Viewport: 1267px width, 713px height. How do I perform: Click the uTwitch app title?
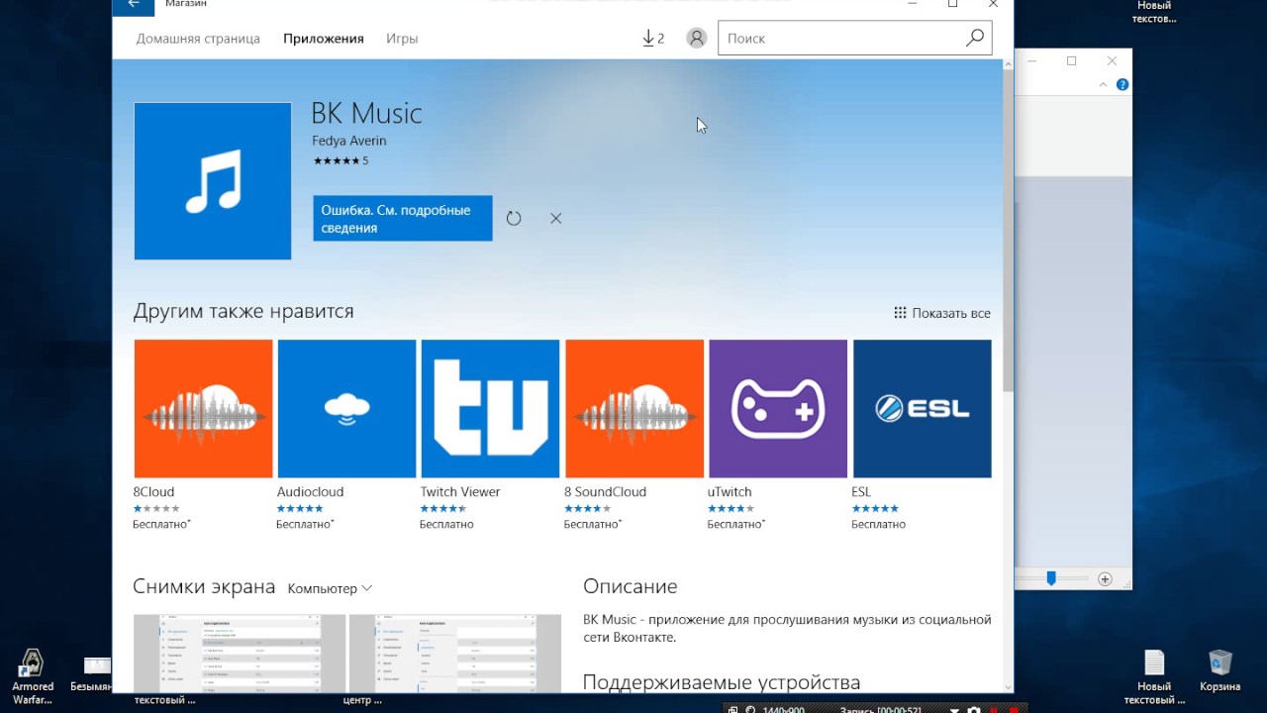(730, 492)
